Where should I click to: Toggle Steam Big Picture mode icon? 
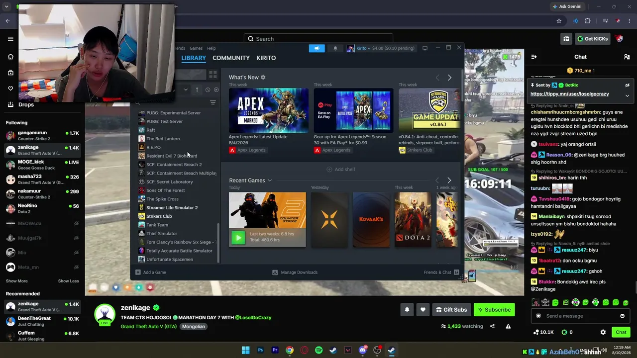pos(425,48)
